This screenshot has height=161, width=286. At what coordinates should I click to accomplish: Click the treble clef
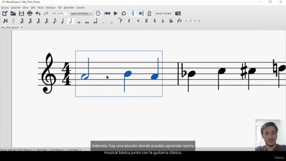49,73
